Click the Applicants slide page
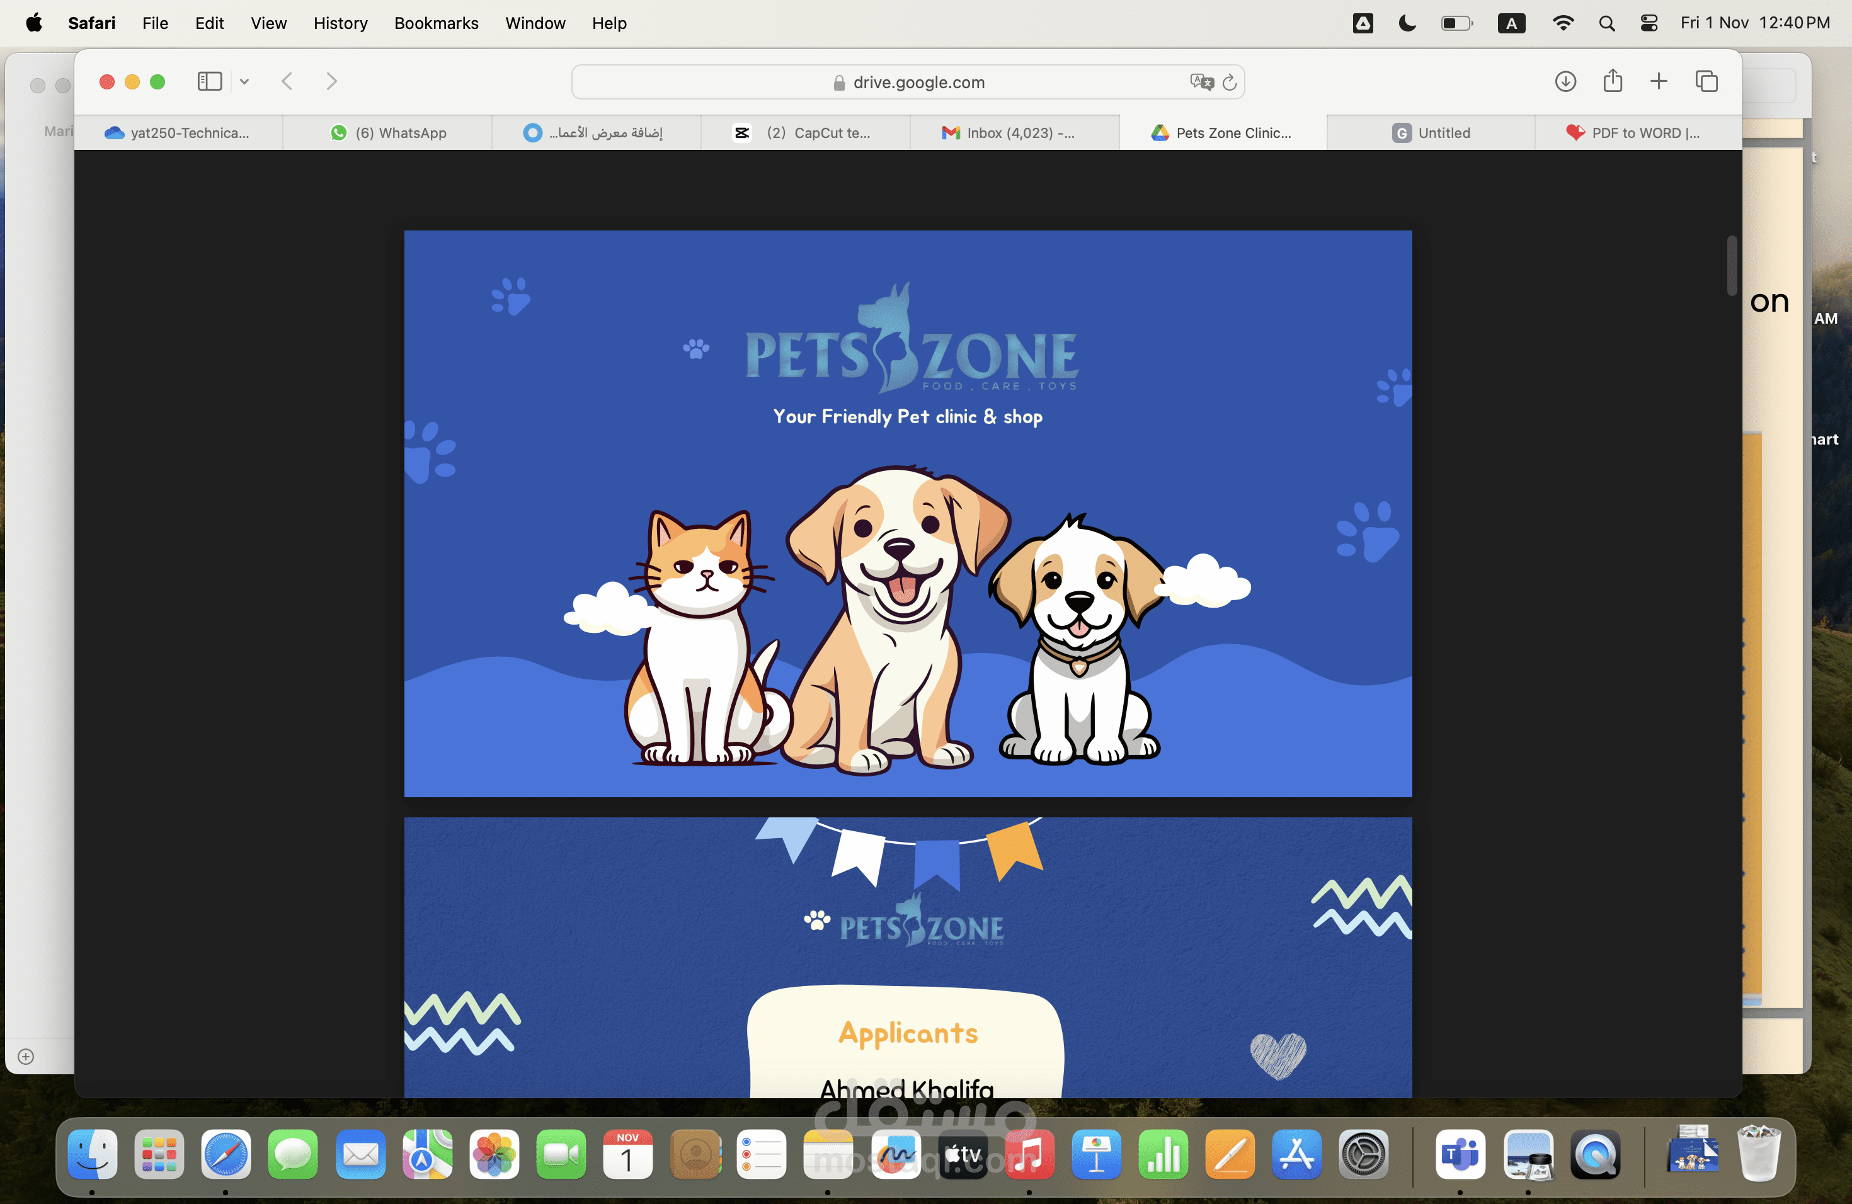Screen dimensions: 1852x1204 [x=907, y=957]
